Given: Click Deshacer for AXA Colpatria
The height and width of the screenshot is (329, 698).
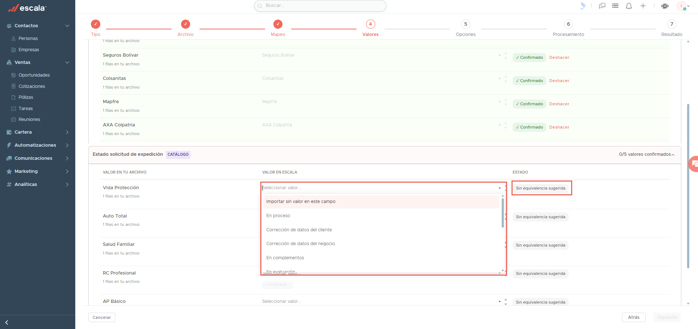Looking at the screenshot, I should [x=559, y=127].
